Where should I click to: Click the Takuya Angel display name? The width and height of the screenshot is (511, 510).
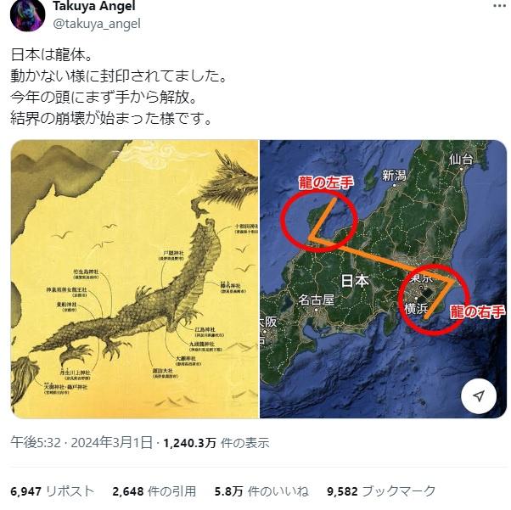point(94,6)
